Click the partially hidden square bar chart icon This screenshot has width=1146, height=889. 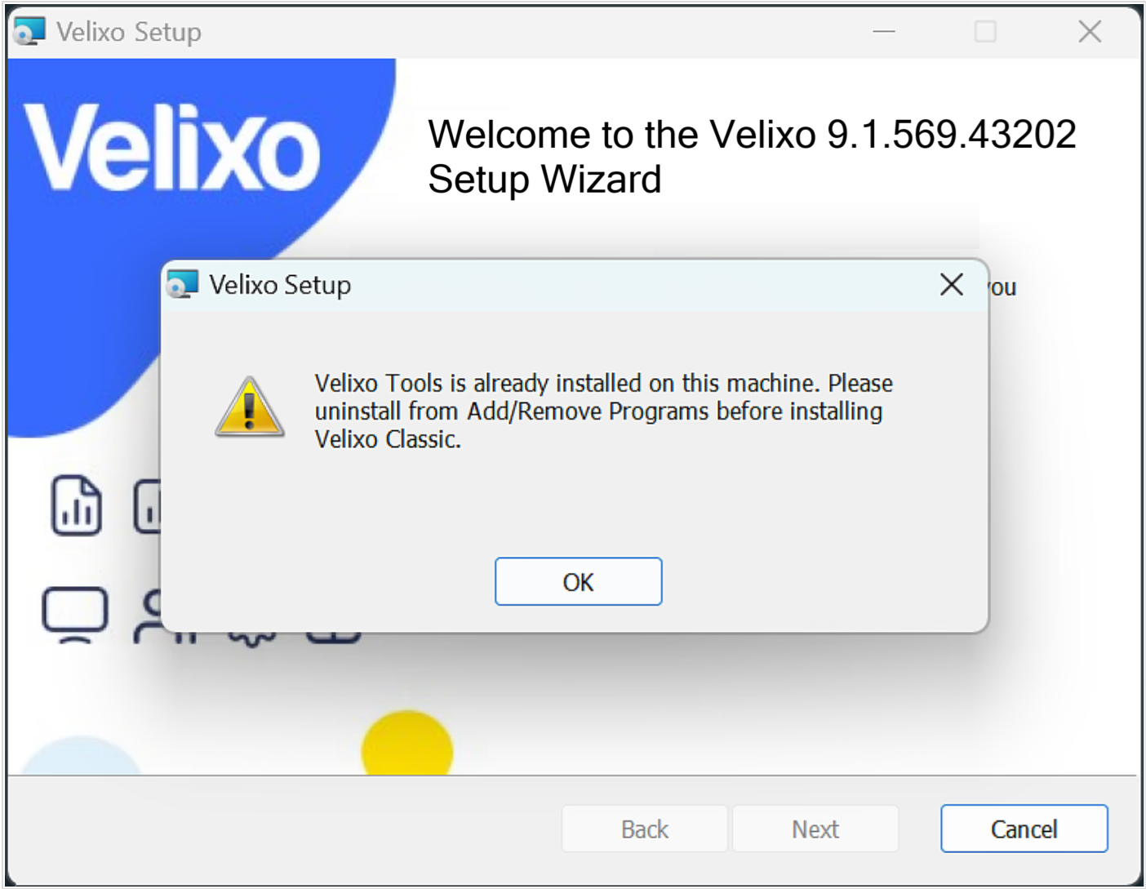pyautogui.click(x=148, y=507)
